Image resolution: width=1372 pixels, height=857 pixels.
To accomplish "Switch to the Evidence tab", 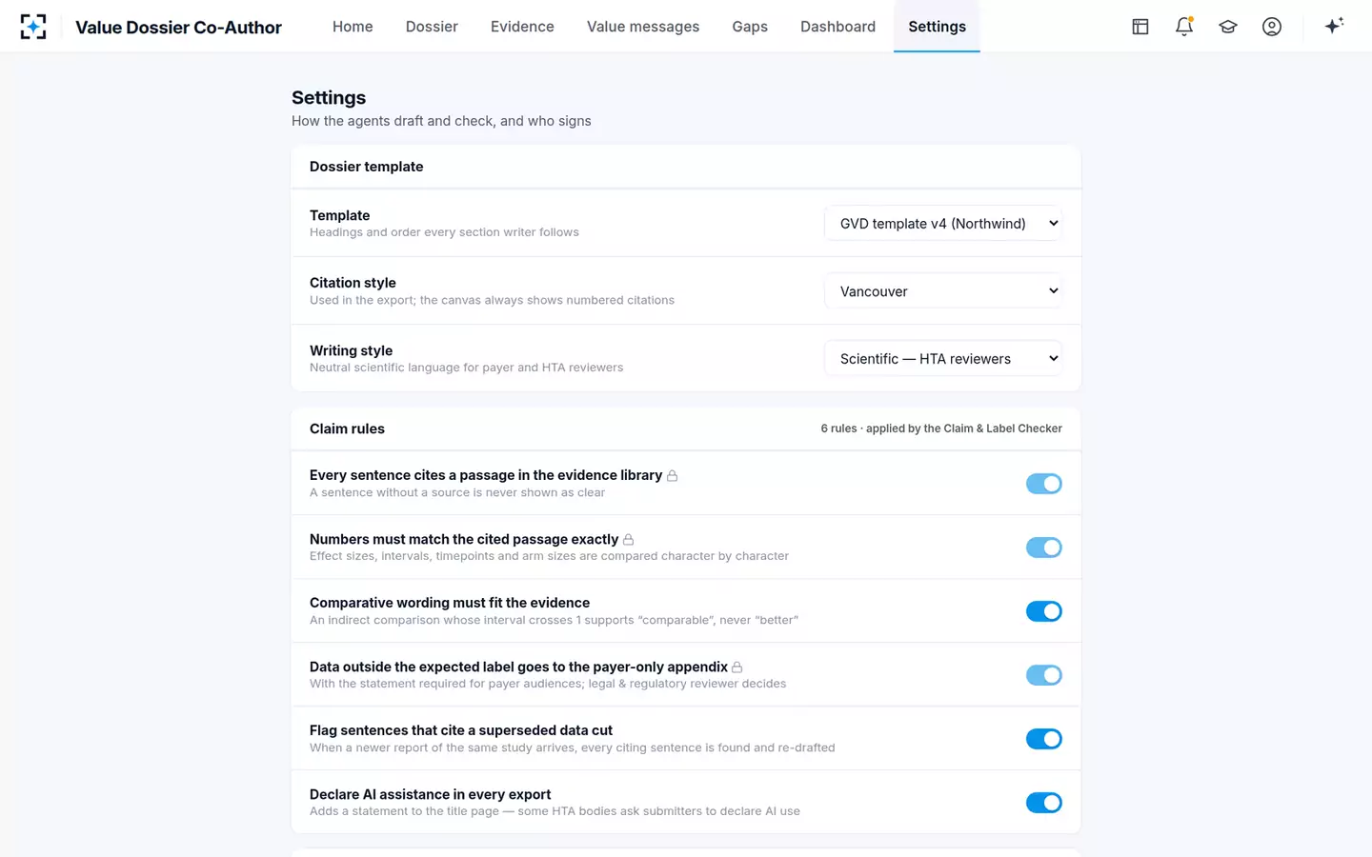I will (522, 27).
